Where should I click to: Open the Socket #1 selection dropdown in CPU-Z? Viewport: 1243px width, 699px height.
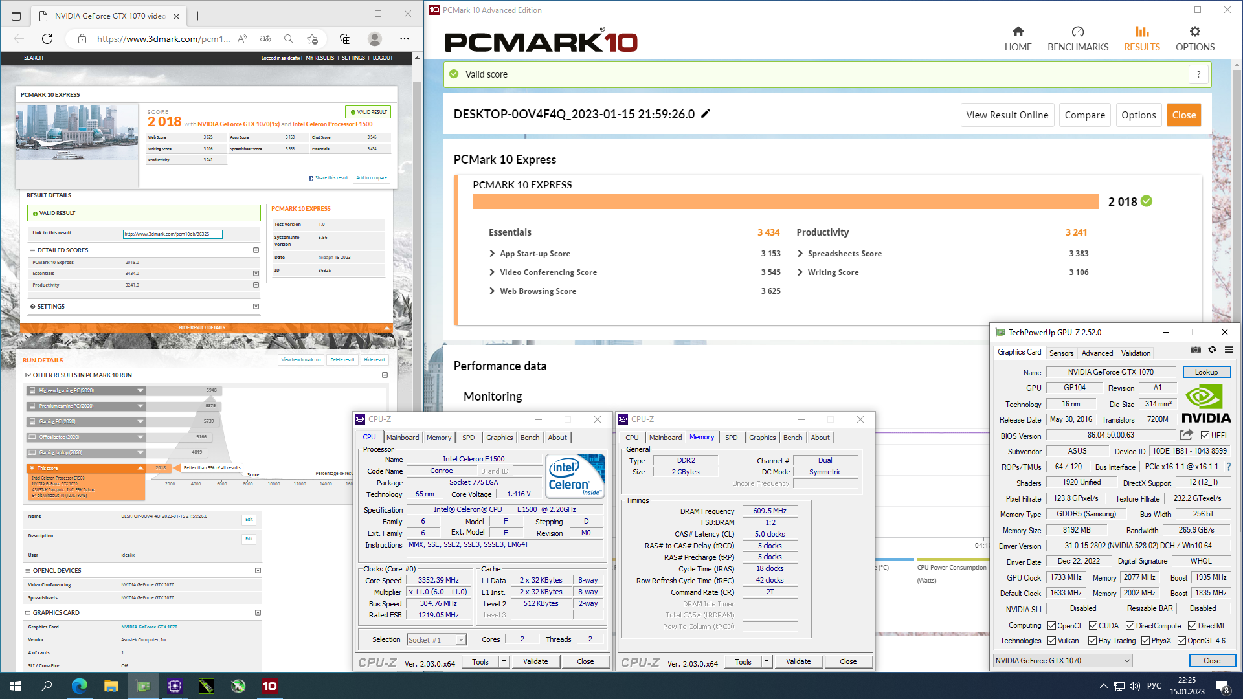point(436,639)
